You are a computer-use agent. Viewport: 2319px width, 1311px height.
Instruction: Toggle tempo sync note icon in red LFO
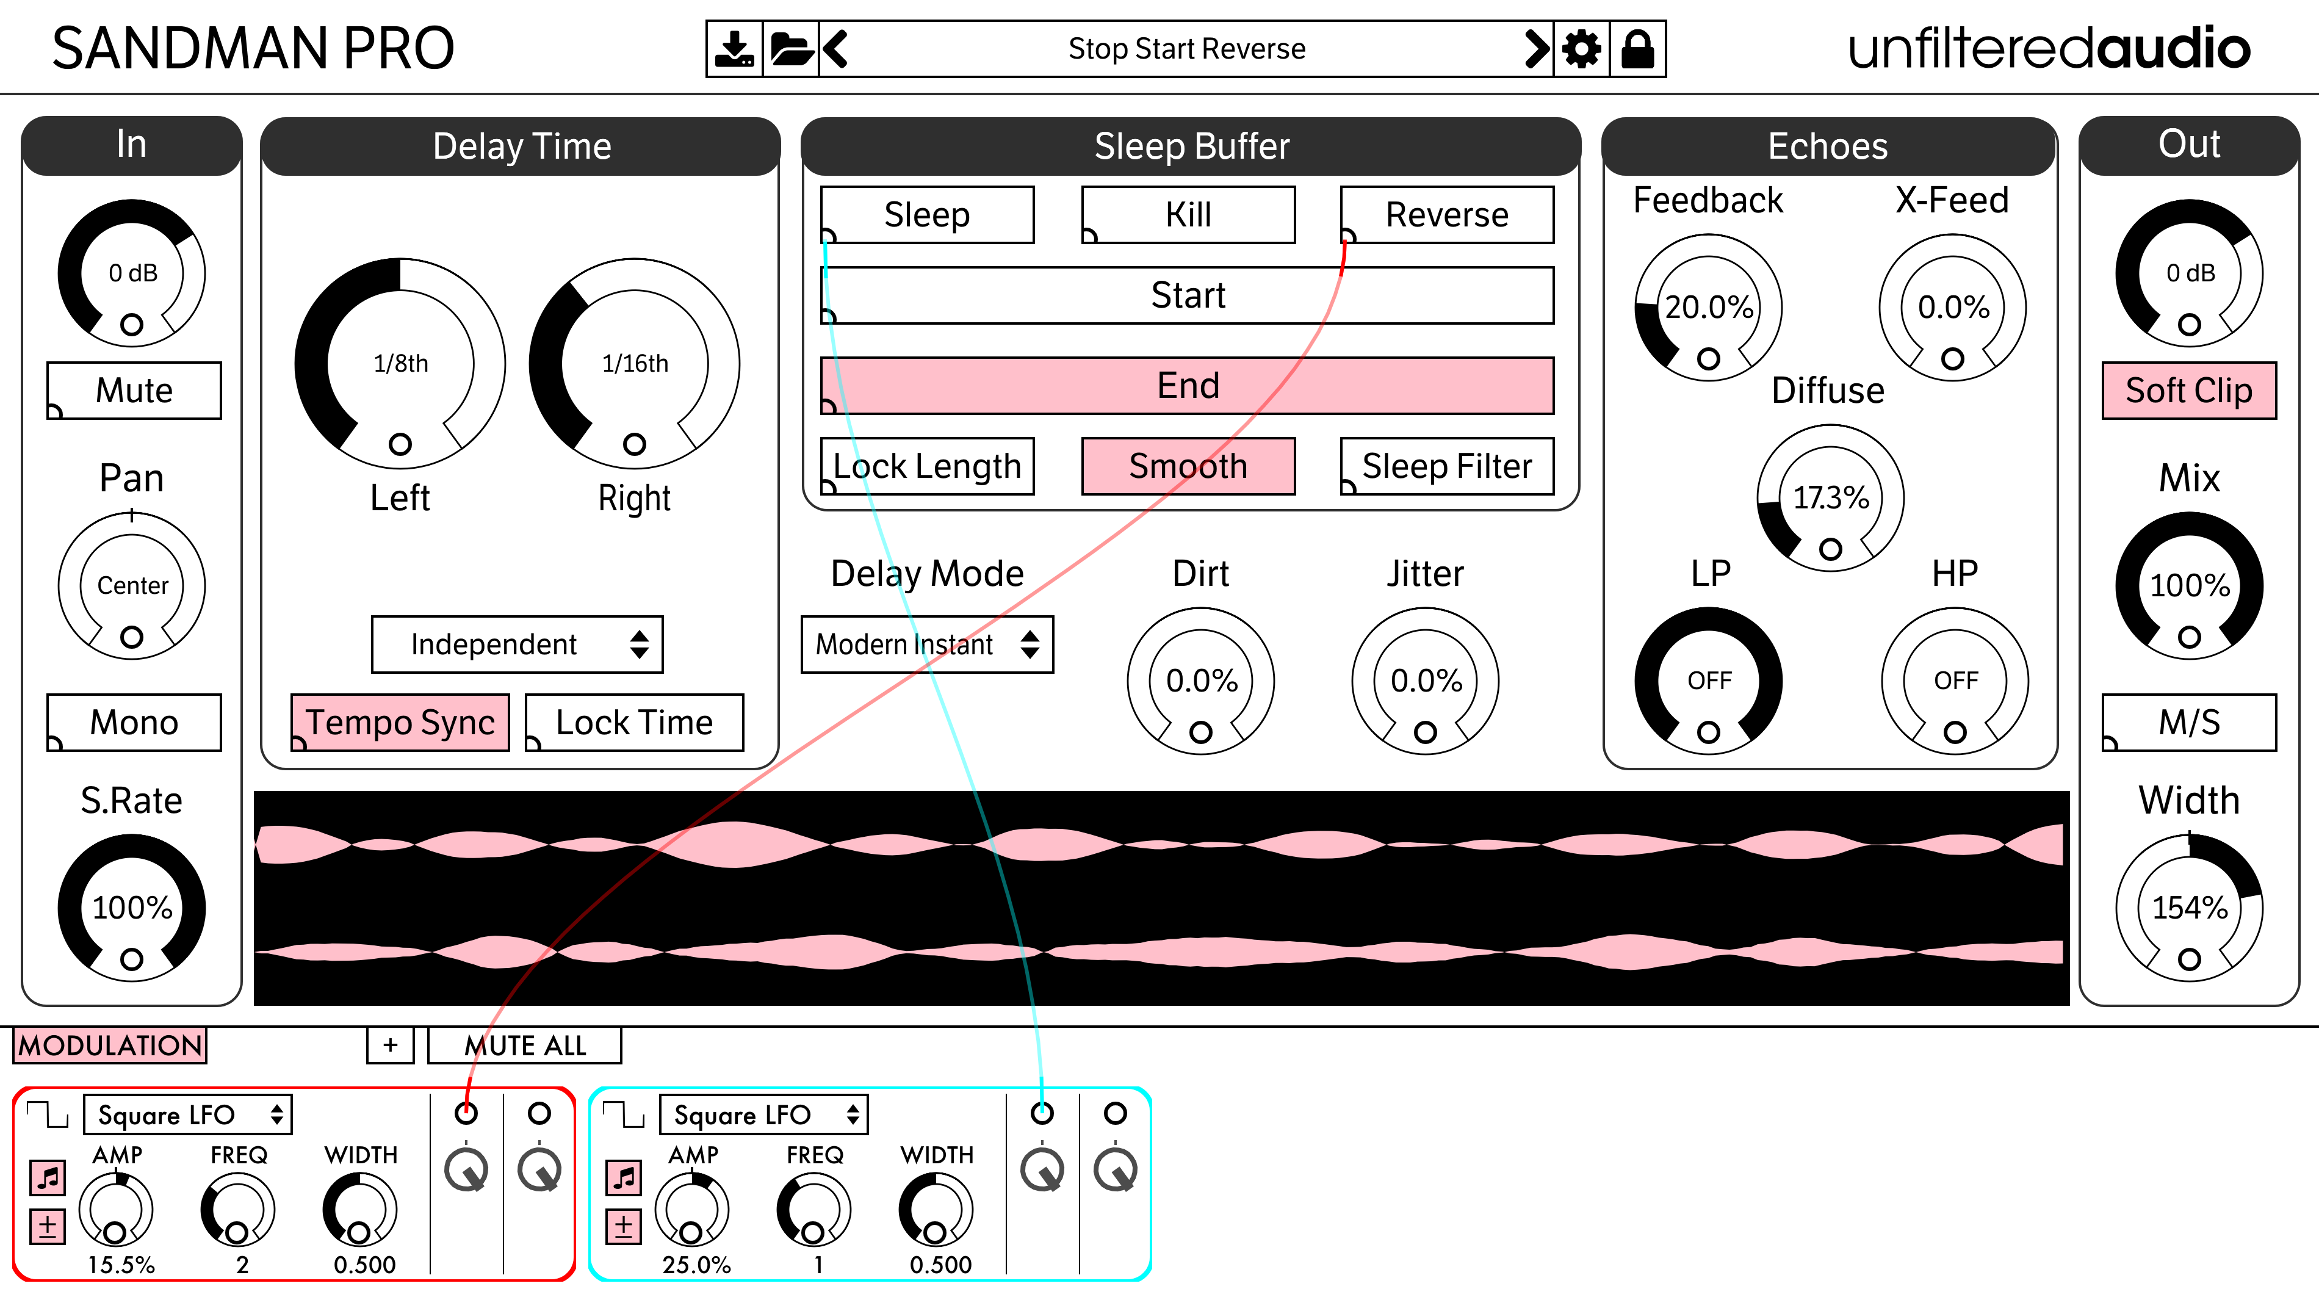pos(48,1177)
